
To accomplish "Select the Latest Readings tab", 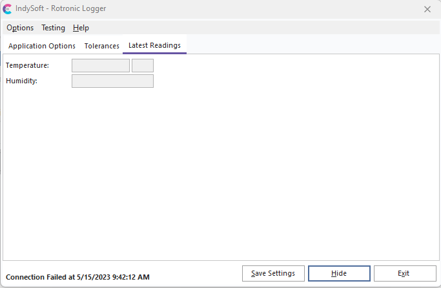I will tap(154, 45).
